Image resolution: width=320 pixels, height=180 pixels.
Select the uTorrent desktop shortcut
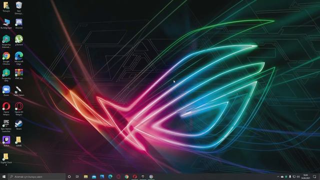[x=19, y=40]
